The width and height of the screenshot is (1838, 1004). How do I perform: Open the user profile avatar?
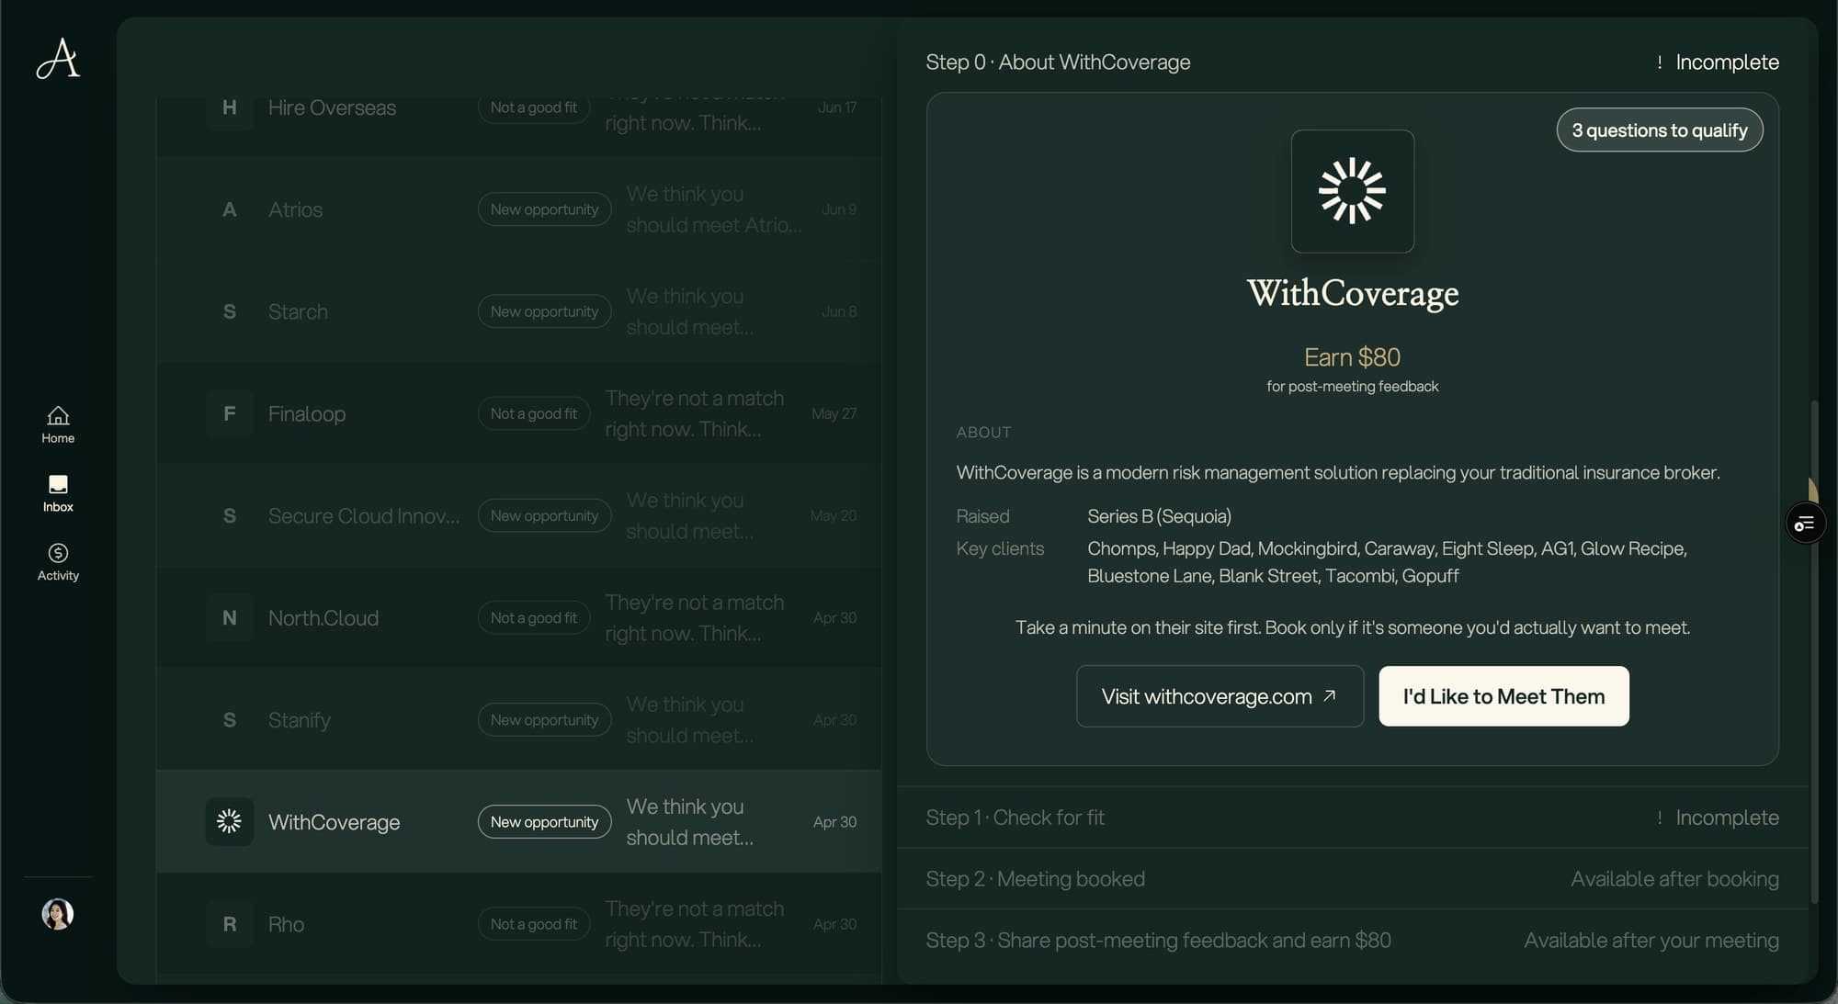coord(58,914)
